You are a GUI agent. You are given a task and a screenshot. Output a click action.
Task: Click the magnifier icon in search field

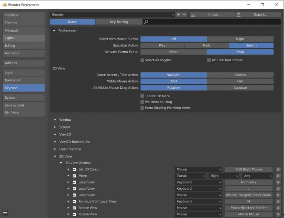[146, 22]
